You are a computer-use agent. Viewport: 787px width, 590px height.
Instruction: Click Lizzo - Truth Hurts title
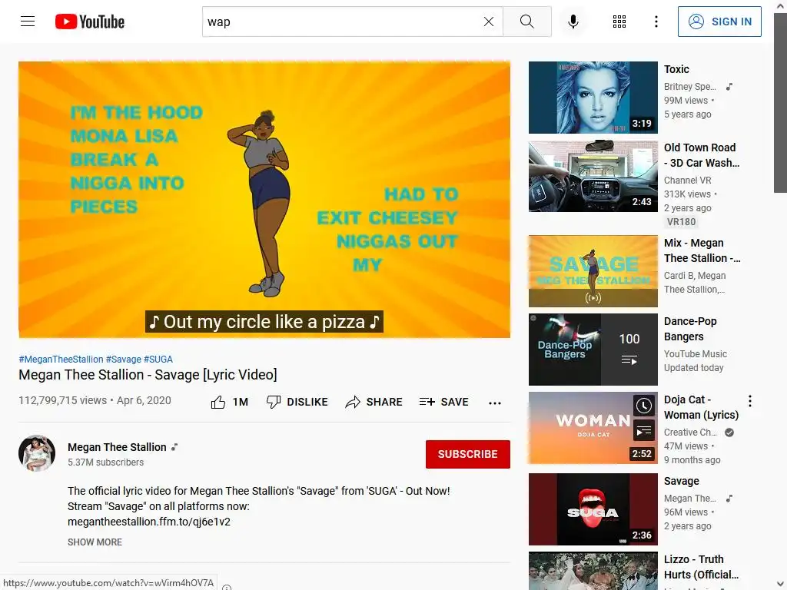(x=701, y=567)
